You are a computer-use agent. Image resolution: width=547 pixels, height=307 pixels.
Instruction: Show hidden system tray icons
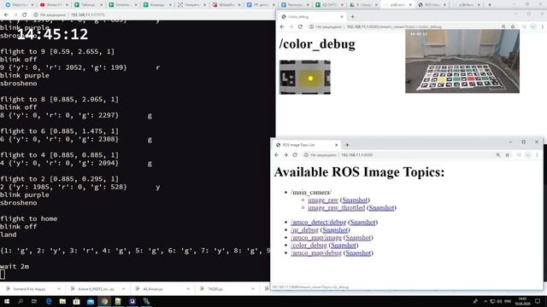485,301
